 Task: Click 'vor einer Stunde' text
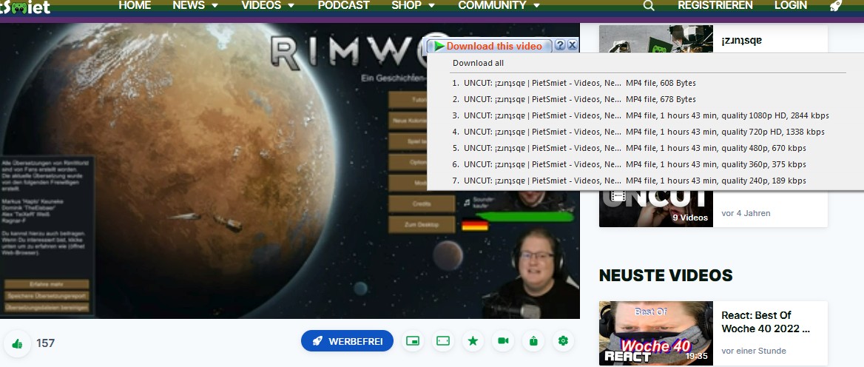point(754,351)
